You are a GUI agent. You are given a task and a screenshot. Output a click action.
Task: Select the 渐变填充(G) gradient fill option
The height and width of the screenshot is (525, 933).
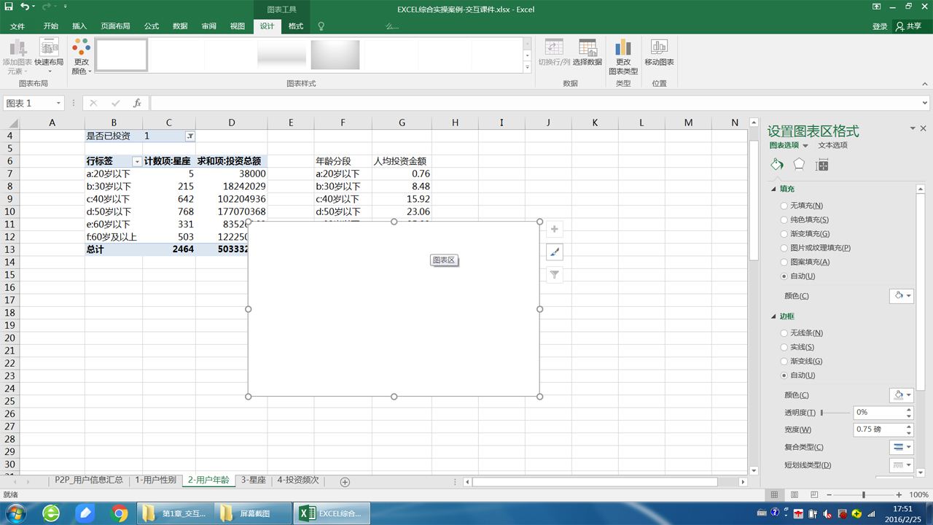pyautogui.click(x=805, y=234)
